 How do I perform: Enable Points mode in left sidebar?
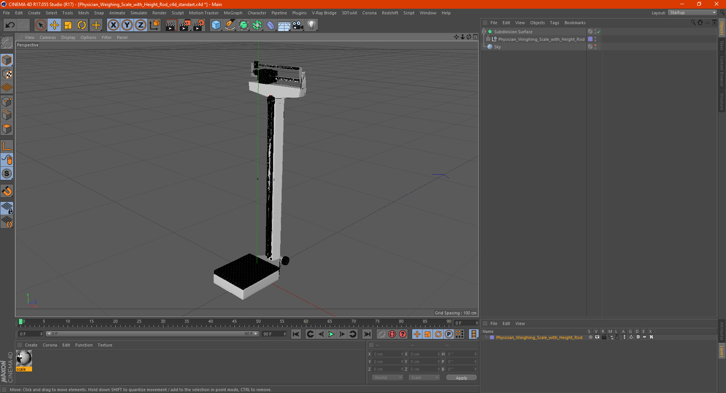point(7,102)
